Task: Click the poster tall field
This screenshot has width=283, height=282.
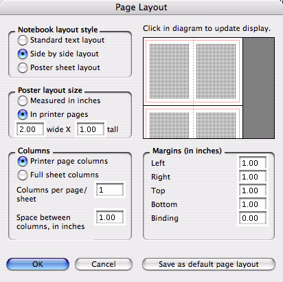Action: [x=91, y=129]
